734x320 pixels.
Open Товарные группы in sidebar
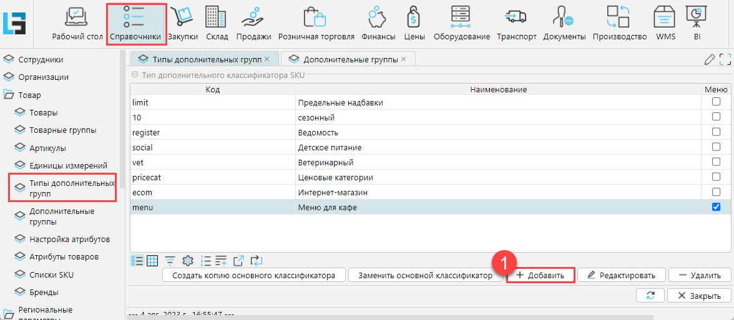[x=62, y=130]
